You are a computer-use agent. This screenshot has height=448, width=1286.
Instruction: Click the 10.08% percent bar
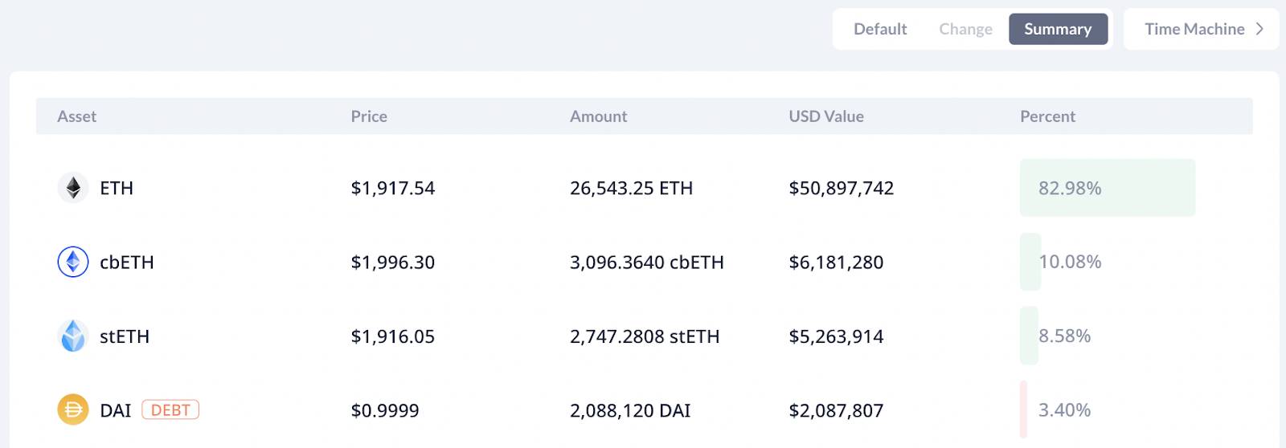point(1030,262)
